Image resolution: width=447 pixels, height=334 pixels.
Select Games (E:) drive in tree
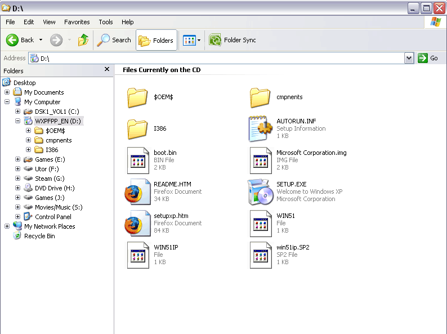[x=50, y=159]
